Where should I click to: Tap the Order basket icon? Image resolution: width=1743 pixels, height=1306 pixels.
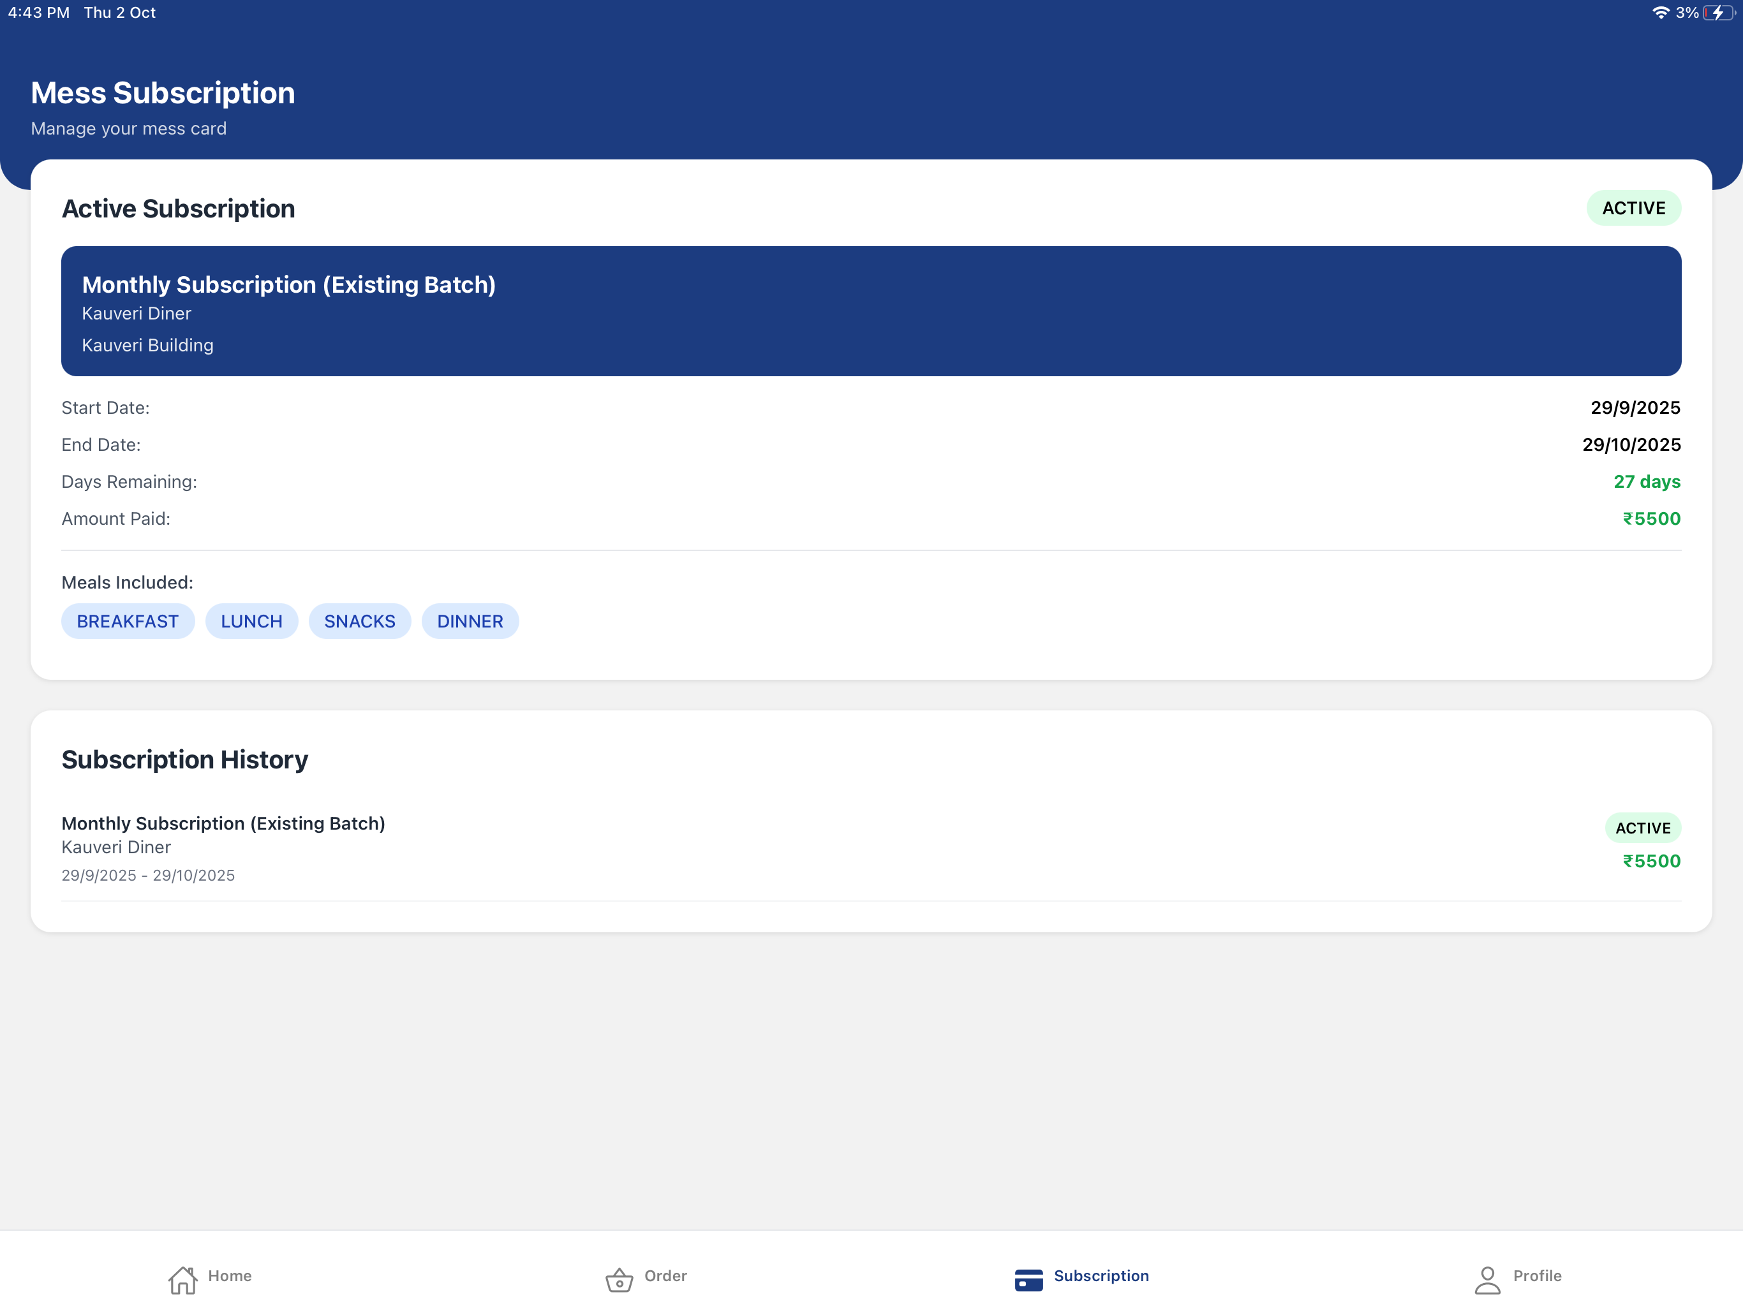pyautogui.click(x=619, y=1280)
